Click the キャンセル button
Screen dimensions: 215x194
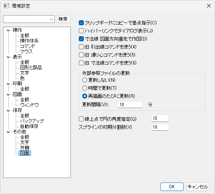pos(198,187)
